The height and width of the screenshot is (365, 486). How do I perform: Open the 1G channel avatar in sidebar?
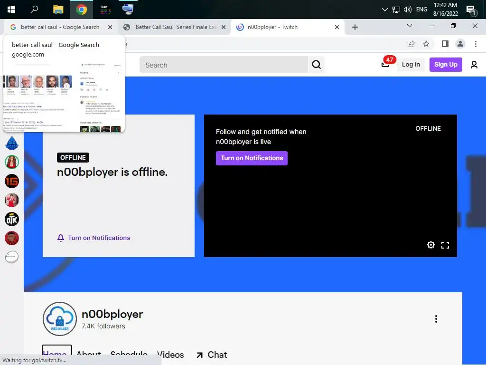(x=12, y=181)
